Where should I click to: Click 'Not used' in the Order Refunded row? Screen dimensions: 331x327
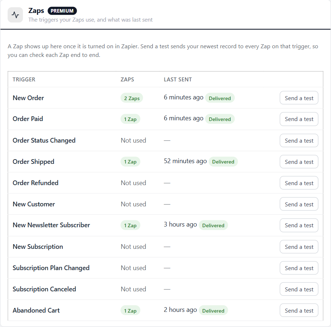pos(133,183)
